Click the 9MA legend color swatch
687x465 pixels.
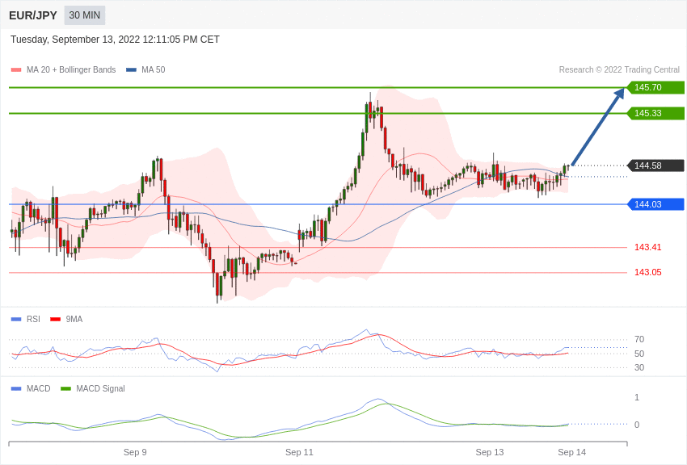click(x=56, y=320)
